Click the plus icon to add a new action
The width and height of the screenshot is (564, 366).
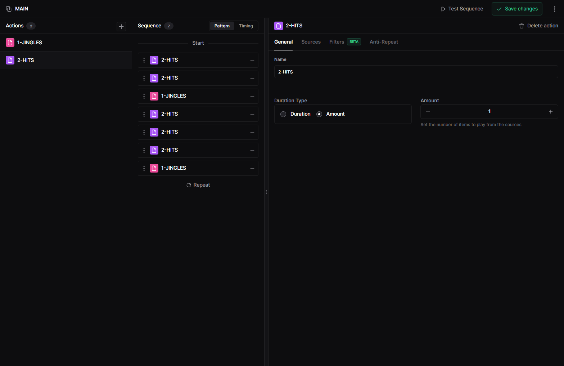point(121,26)
